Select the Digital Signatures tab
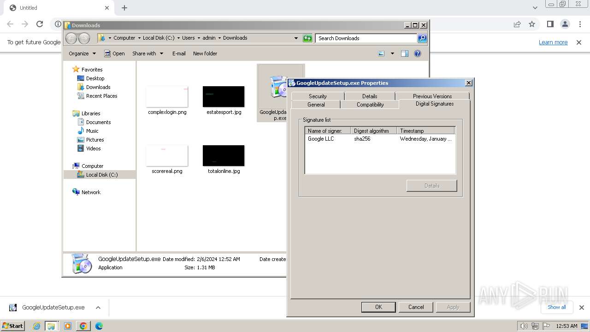 [435, 104]
